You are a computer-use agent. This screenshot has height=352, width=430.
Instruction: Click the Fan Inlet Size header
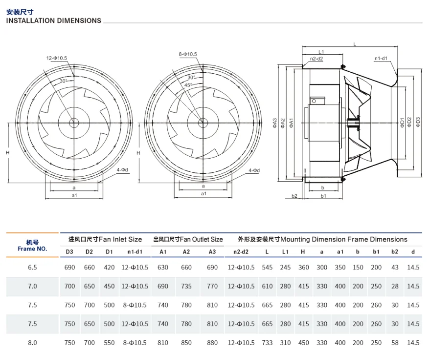[105, 240]
